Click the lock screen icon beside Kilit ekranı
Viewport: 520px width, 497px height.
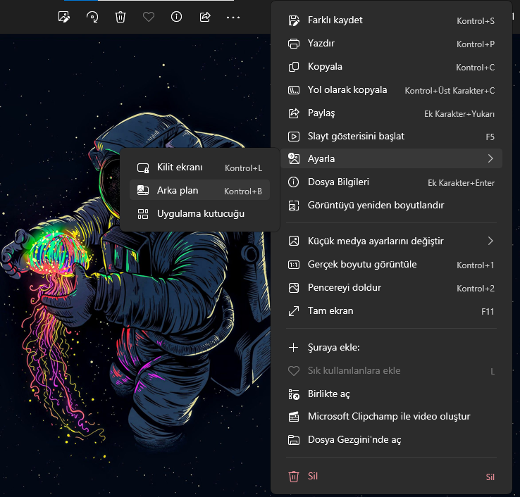click(x=143, y=168)
